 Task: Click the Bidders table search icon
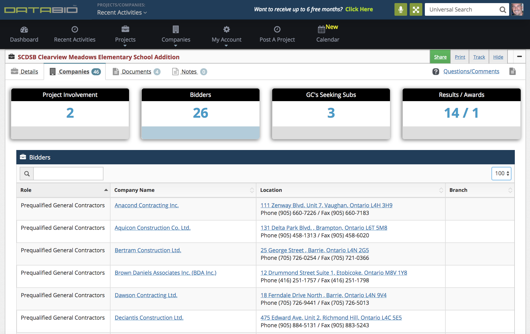[x=27, y=174]
